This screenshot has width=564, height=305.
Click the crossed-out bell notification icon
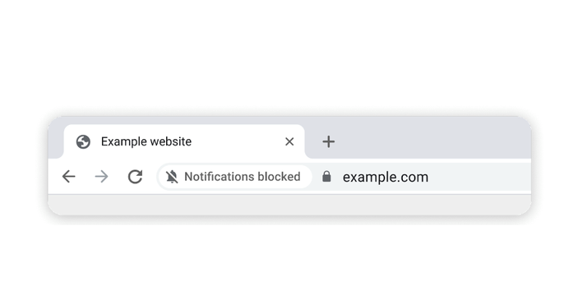click(172, 177)
